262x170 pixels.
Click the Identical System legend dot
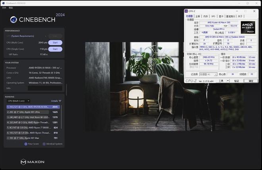pos(44,144)
